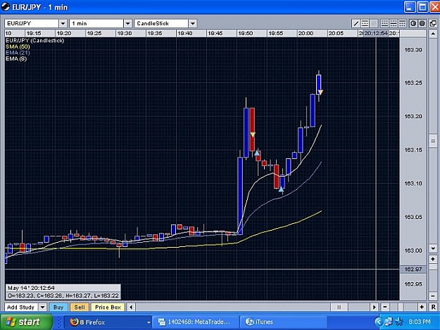Viewport: 440px width, 330px height.
Task: Click the R reset button
Action: click(433, 307)
